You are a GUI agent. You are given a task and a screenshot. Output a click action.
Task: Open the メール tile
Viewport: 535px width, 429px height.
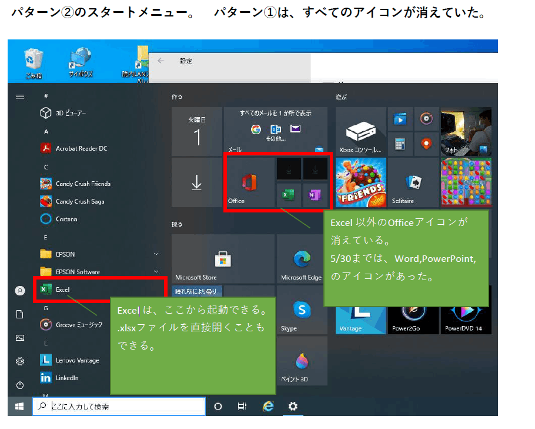point(276,130)
